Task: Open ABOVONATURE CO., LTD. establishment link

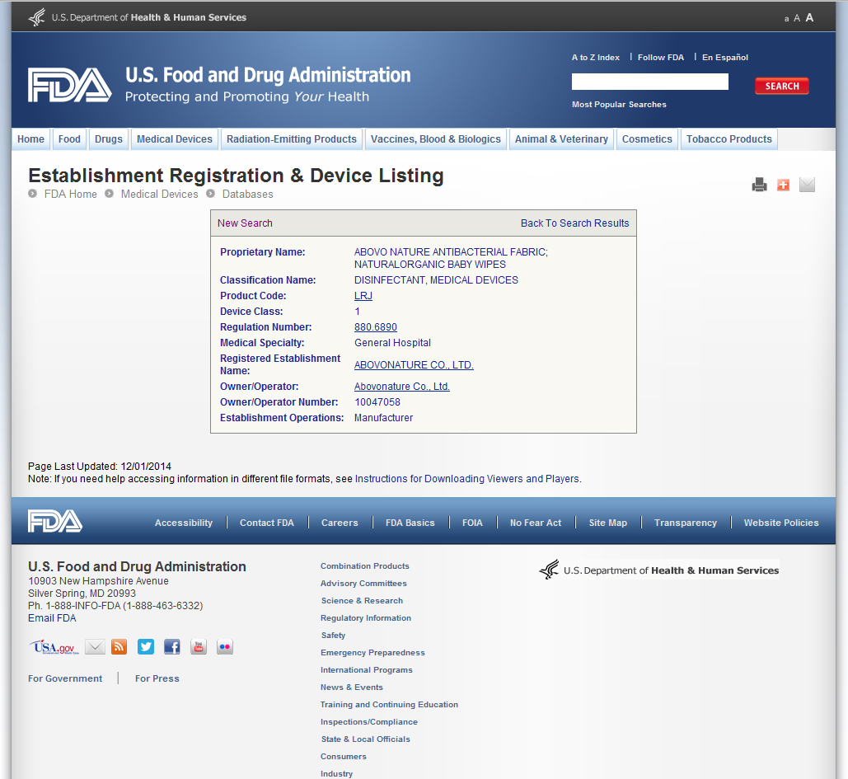Action: (x=414, y=365)
